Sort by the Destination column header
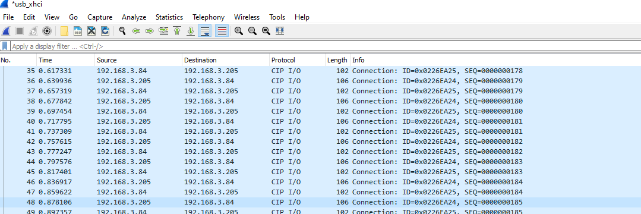Screen dimensions: 641x214 pos(226,60)
